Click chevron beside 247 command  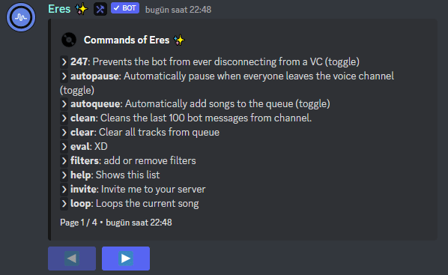(x=64, y=61)
